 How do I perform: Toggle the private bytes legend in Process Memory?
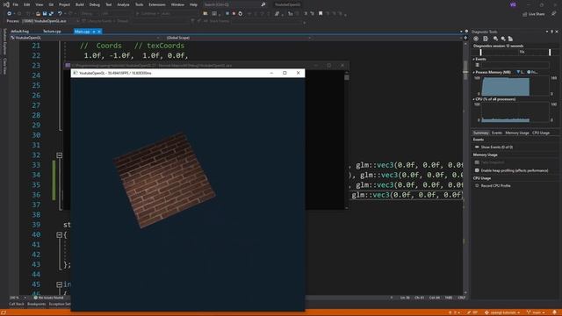coord(532,72)
